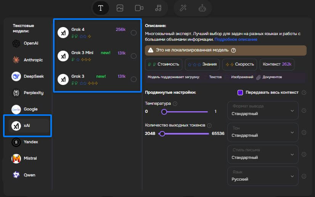The image size is (315, 197).
Task: Select the Grok 4 radio button
Action: pos(133,33)
